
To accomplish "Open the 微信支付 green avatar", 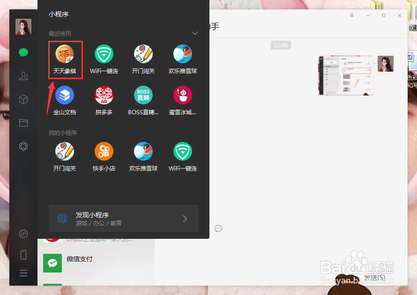I will click(x=52, y=263).
